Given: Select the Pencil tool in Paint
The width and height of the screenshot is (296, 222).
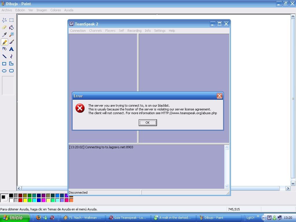Looking at the screenshot, I should [x=4, y=42].
